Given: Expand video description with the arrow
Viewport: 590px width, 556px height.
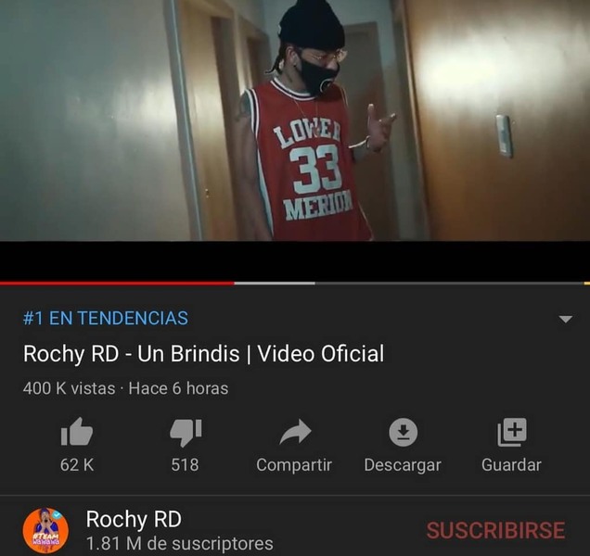Looking at the screenshot, I should point(565,319).
